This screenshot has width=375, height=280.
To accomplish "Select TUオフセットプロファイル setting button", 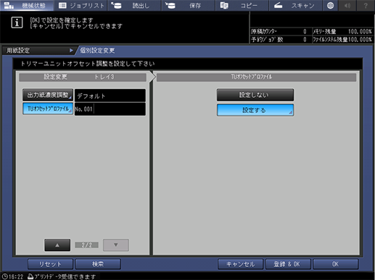I will click(48, 109).
